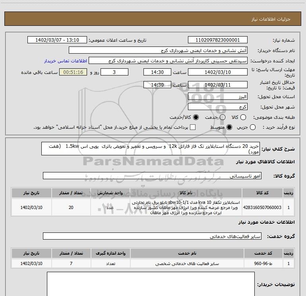Click goods code 4283160507060003 cell
This screenshot has width=306, height=296.
(x=262, y=207)
